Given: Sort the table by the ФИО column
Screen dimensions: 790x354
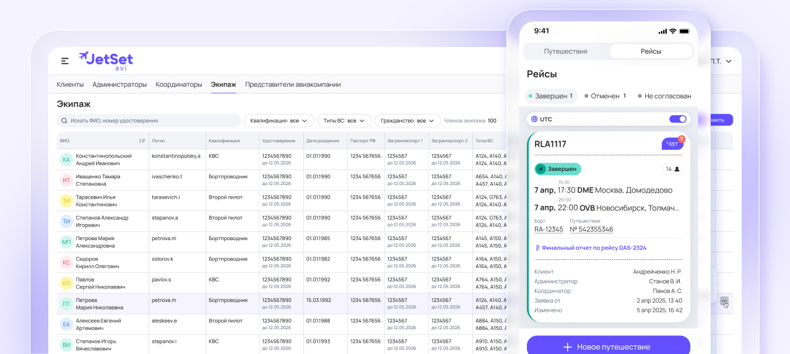Looking at the screenshot, I should (x=142, y=140).
